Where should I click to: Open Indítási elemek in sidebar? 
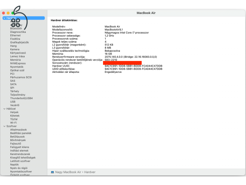[19, 151]
